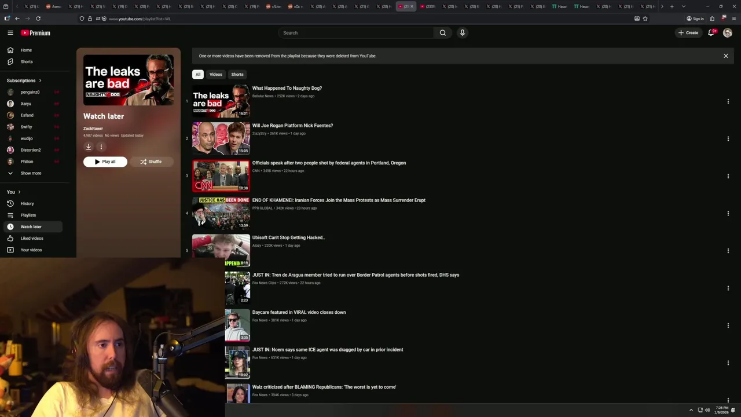Start voice search with the microphone icon
741x417 pixels.
(x=463, y=33)
